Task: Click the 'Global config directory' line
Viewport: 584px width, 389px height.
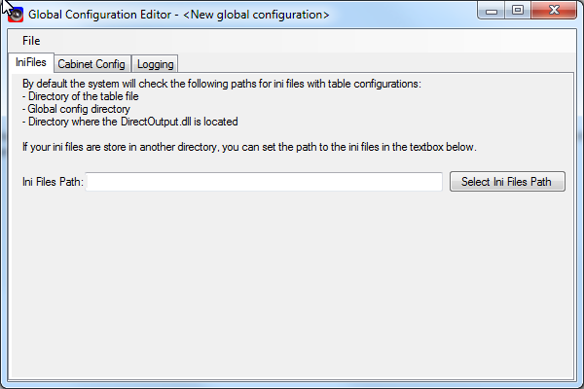Action: pyautogui.click(x=76, y=109)
